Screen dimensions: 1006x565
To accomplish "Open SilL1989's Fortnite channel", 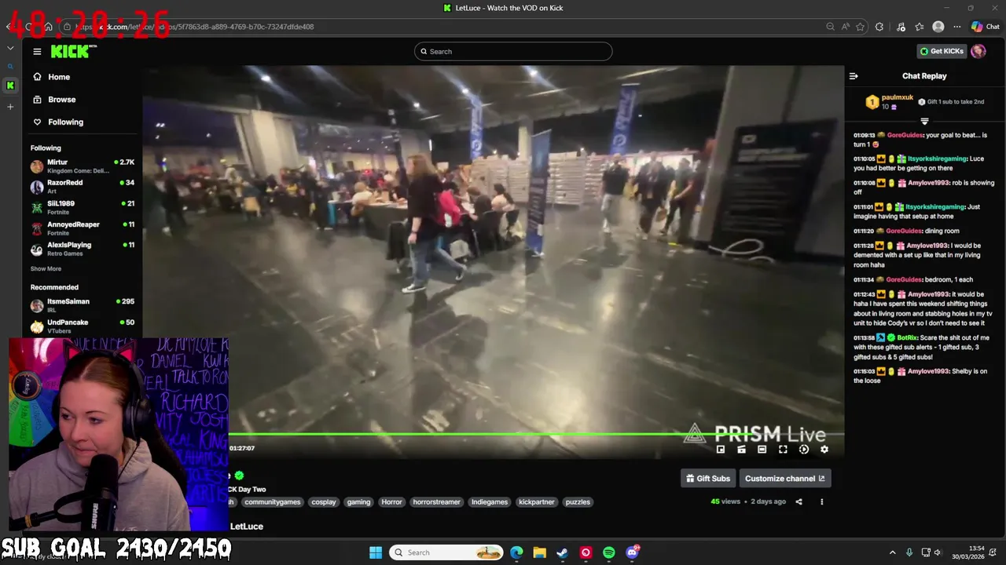I will [x=83, y=207].
